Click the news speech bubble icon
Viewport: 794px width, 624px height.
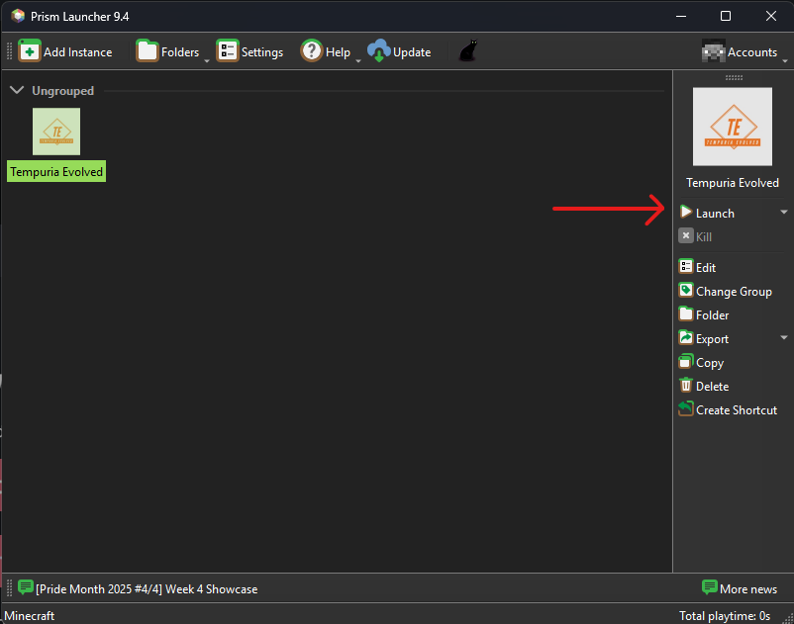coord(26,587)
